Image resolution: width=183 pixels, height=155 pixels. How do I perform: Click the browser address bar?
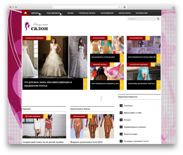[87, 7]
